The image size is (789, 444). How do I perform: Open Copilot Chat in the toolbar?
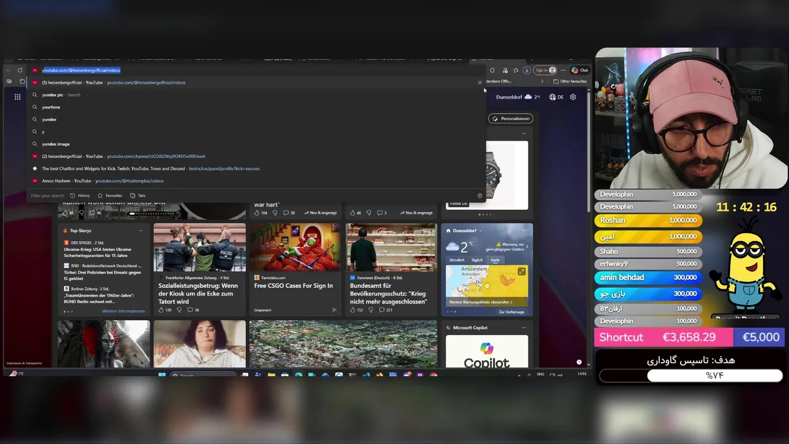tap(579, 70)
